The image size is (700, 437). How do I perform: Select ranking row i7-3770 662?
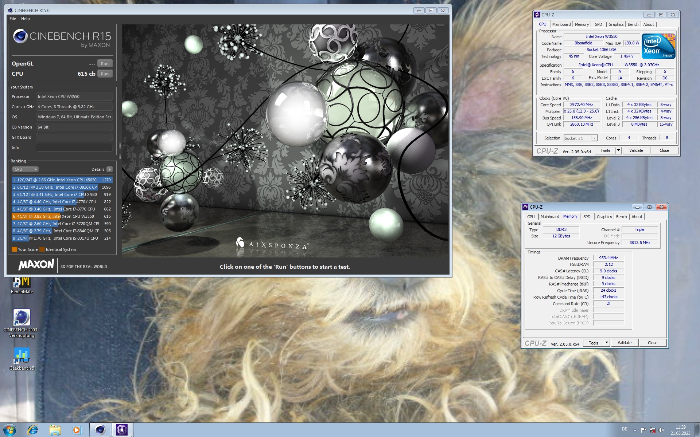(62, 209)
